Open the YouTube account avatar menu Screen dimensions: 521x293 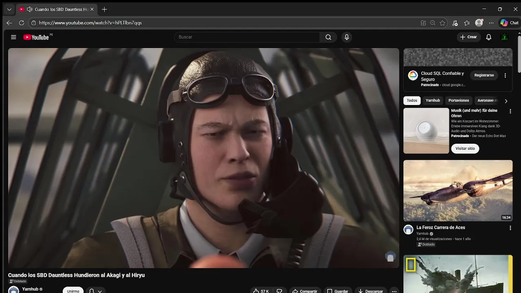tap(504, 37)
